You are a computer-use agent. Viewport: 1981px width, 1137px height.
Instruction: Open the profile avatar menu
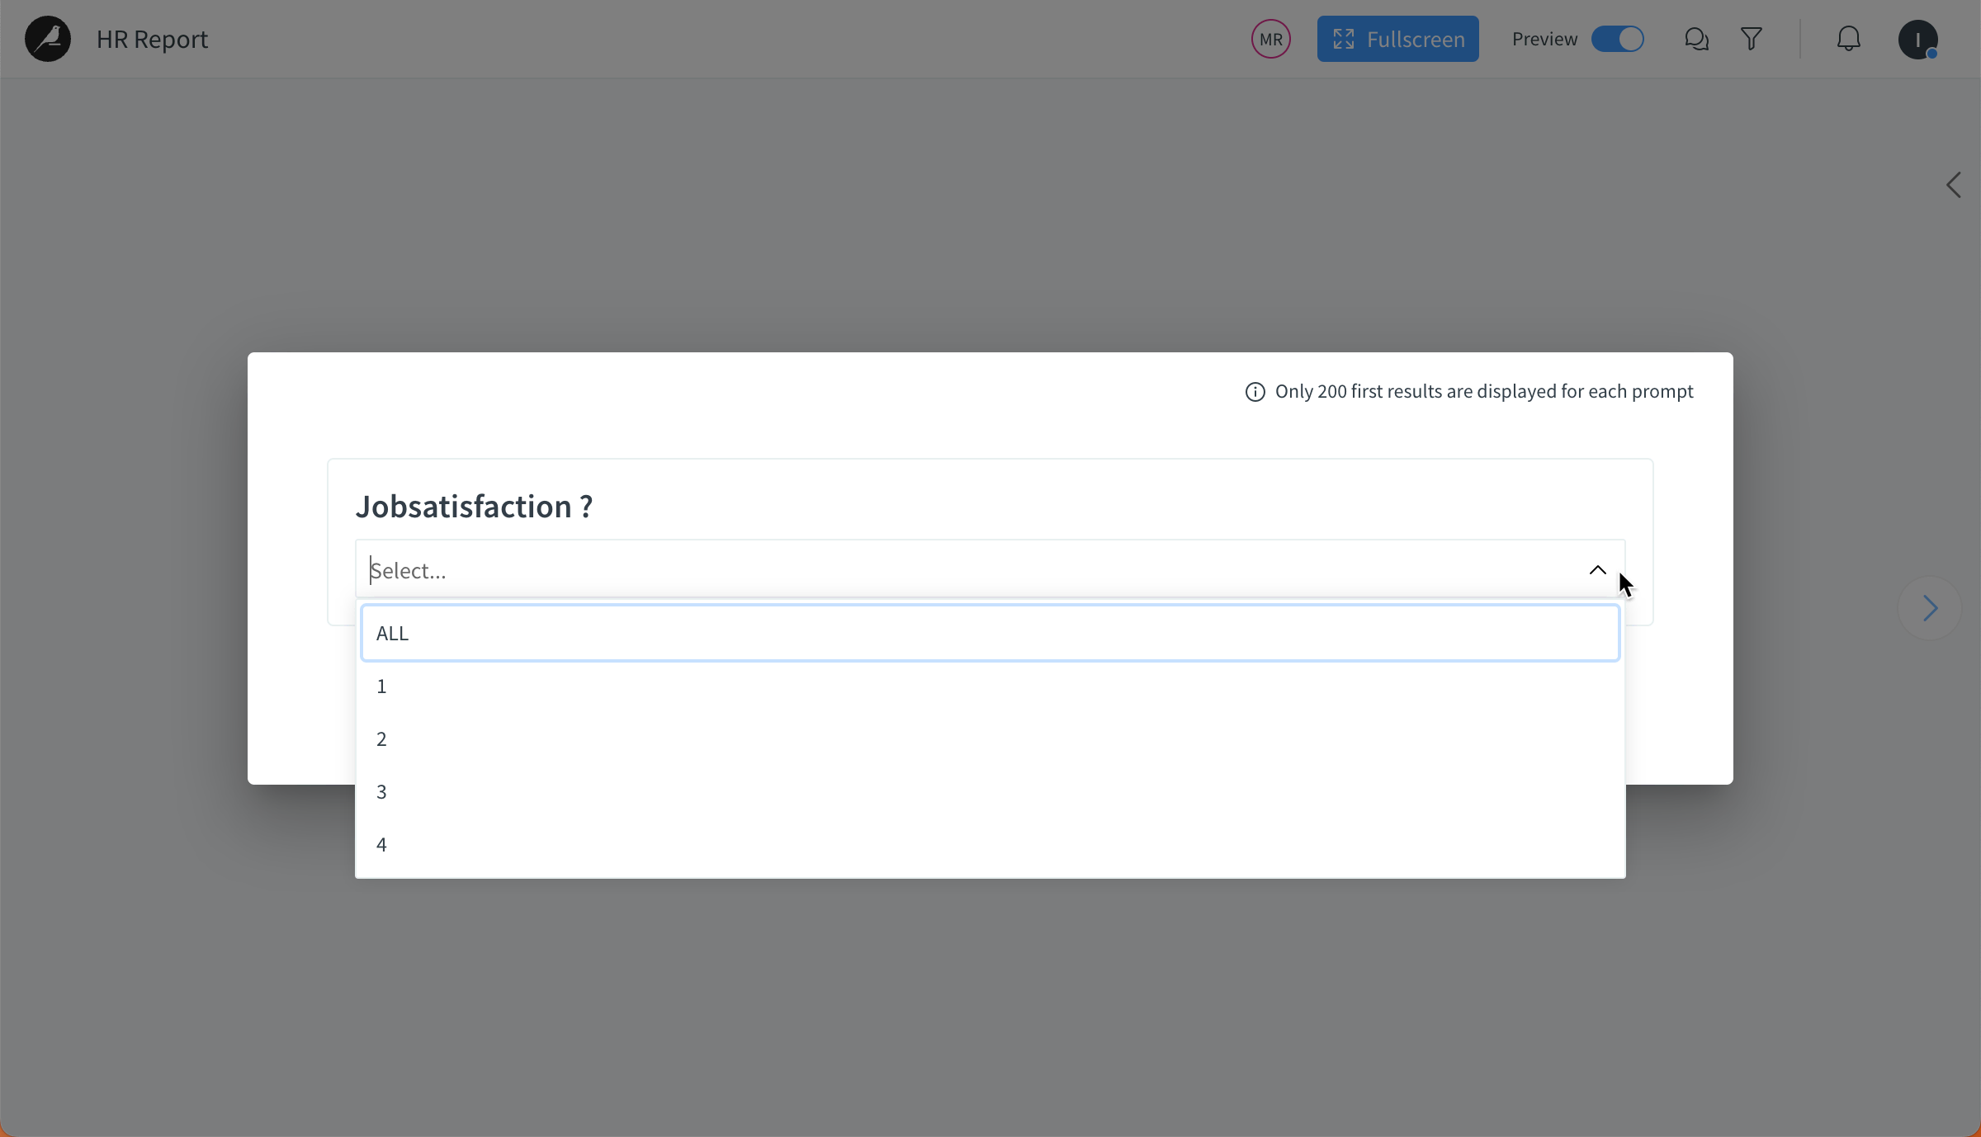pyautogui.click(x=1918, y=39)
